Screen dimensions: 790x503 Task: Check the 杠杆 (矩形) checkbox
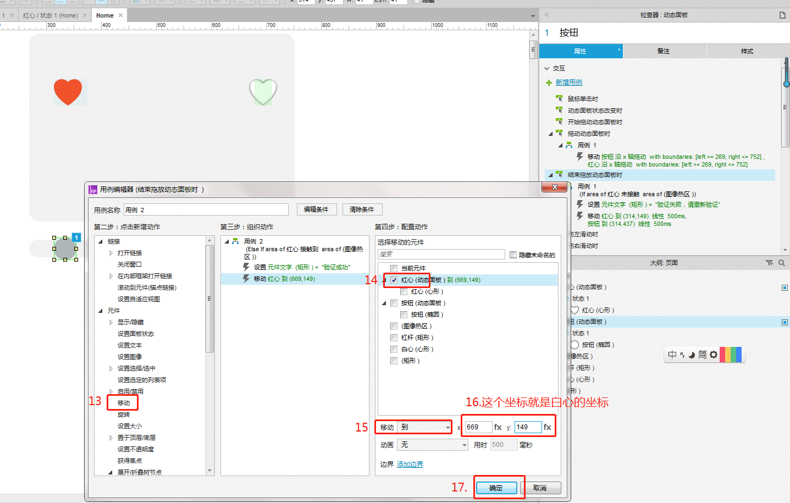point(394,338)
